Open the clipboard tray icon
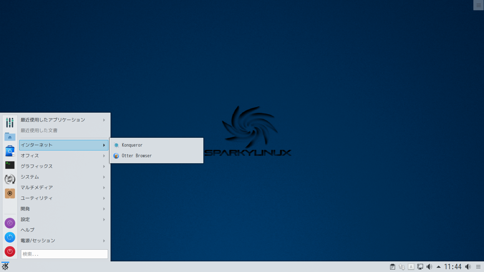Viewport: 484px width, 272px height. point(393,267)
